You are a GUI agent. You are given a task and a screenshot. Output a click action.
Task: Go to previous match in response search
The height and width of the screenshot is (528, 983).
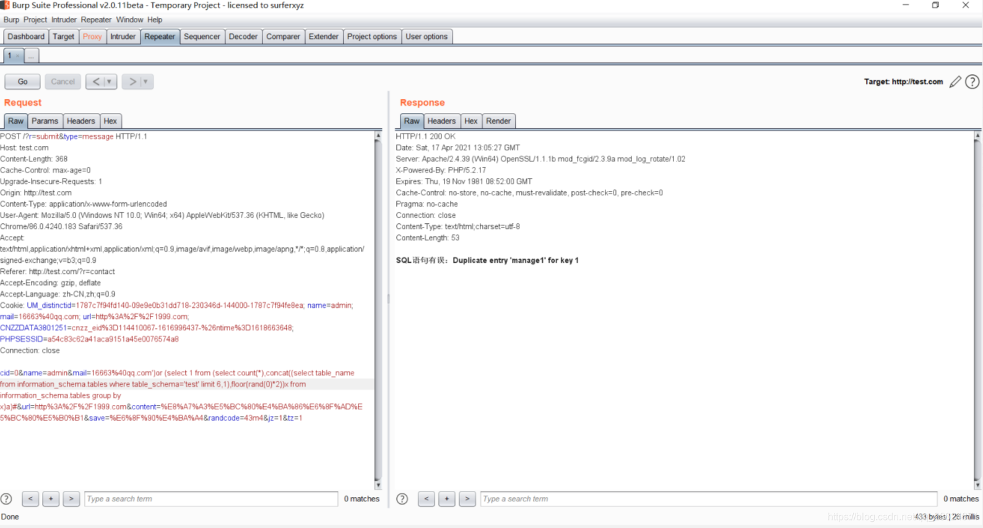[426, 498]
